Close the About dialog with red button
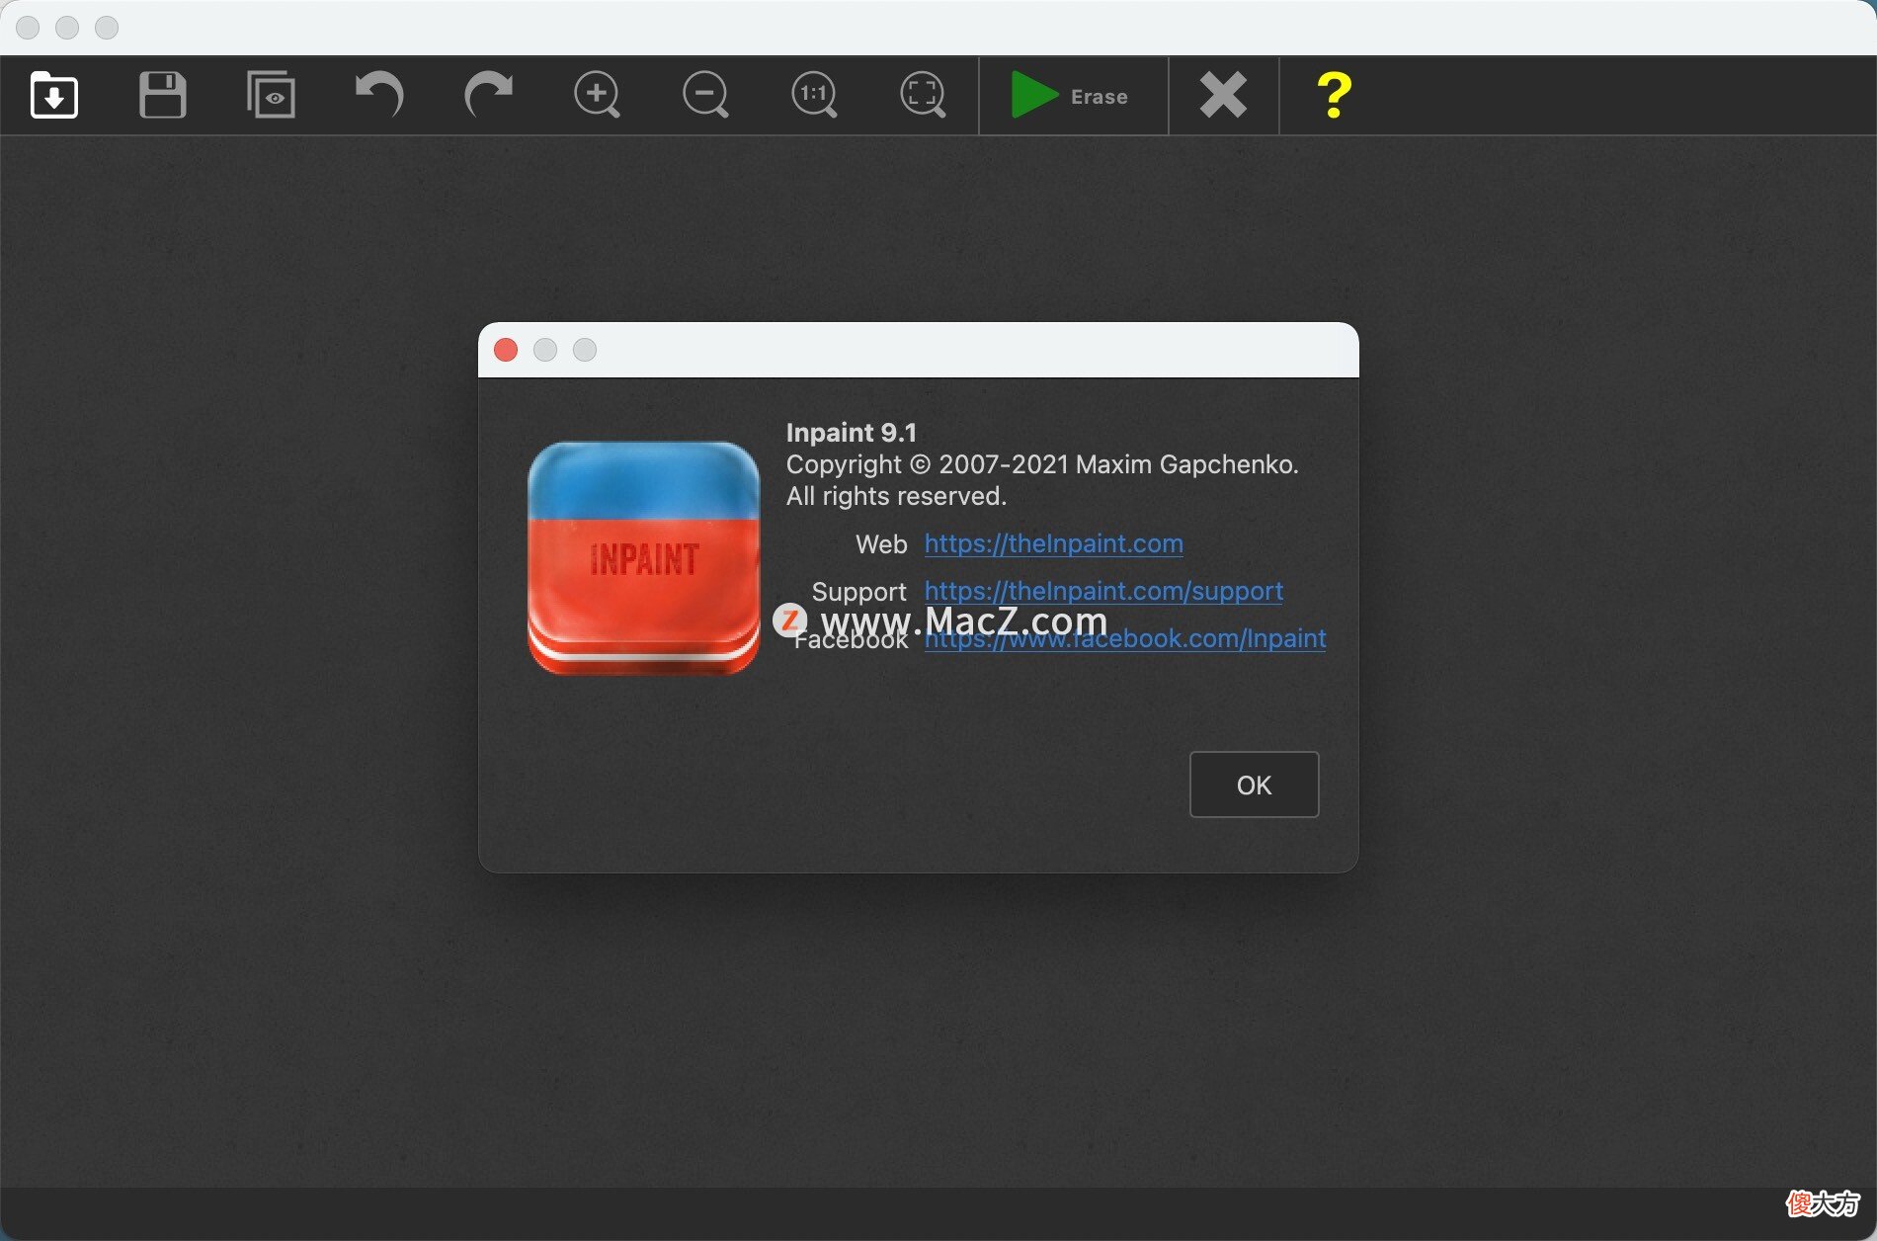1877x1241 pixels. (x=506, y=350)
